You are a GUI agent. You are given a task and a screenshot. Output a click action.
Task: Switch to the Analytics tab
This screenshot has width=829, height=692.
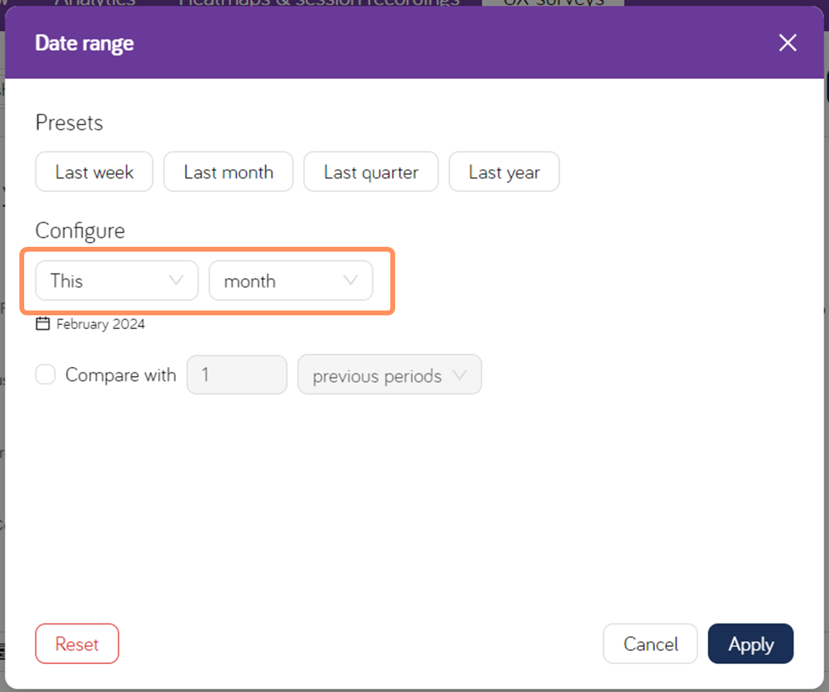click(94, 4)
